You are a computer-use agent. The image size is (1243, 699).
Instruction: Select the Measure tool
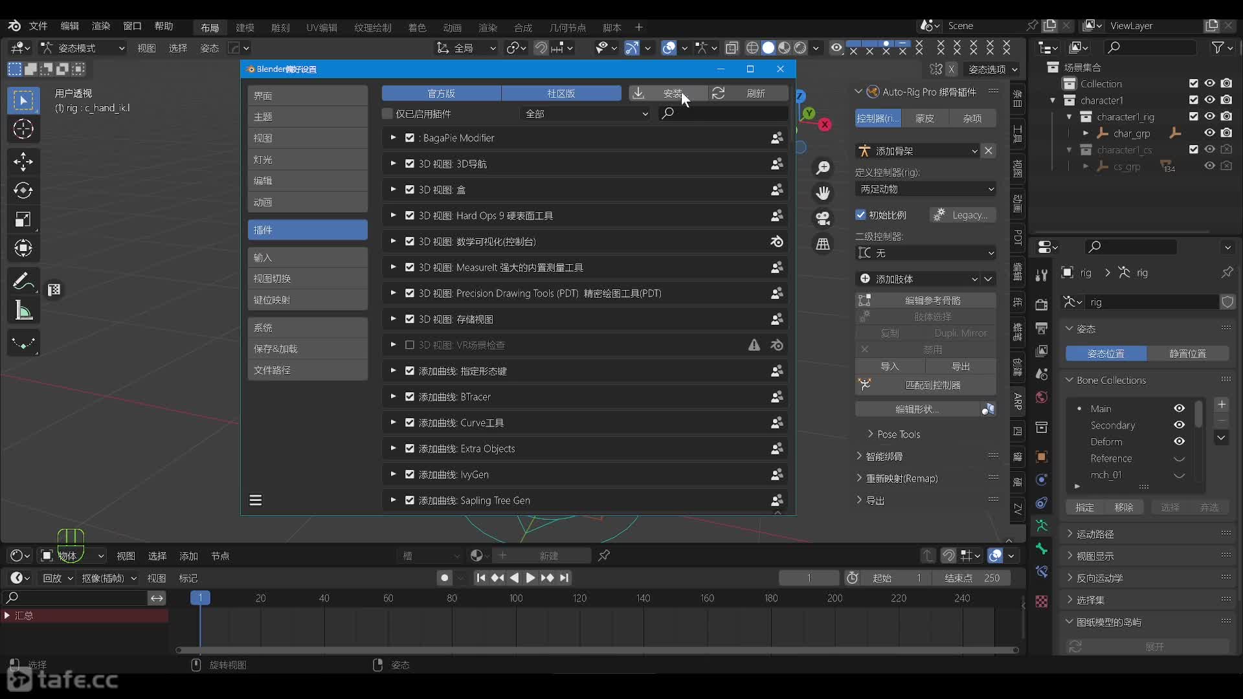click(x=23, y=310)
